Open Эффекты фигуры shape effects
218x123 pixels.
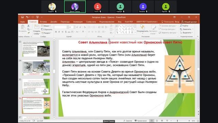click(x=168, y=33)
